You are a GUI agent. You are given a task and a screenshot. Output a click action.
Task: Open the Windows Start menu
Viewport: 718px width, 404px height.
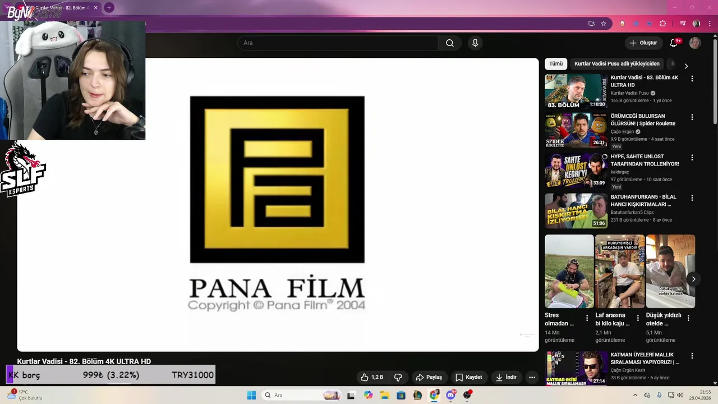pyautogui.click(x=251, y=396)
